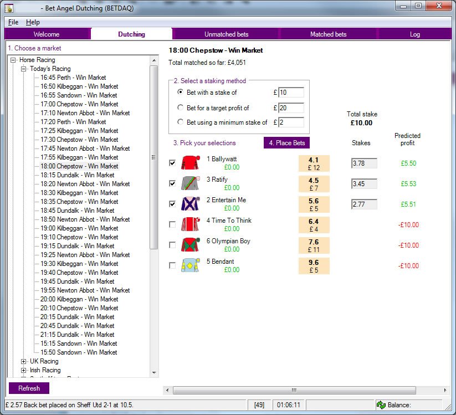
Task: Click Entertain Me's purple cross silks icon
Action: click(190, 204)
